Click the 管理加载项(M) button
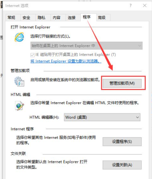The height and width of the screenshot is (179, 152). (122, 83)
